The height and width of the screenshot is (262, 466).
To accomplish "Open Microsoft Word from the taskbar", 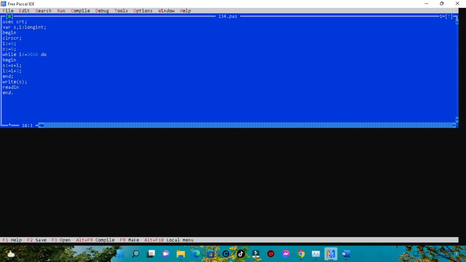I will click(346, 254).
